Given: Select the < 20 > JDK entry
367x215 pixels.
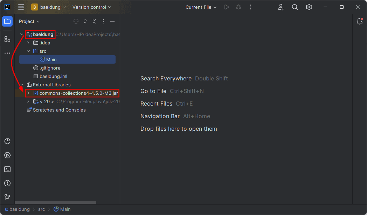Looking at the screenshot, I should click(x=47, y=102).
